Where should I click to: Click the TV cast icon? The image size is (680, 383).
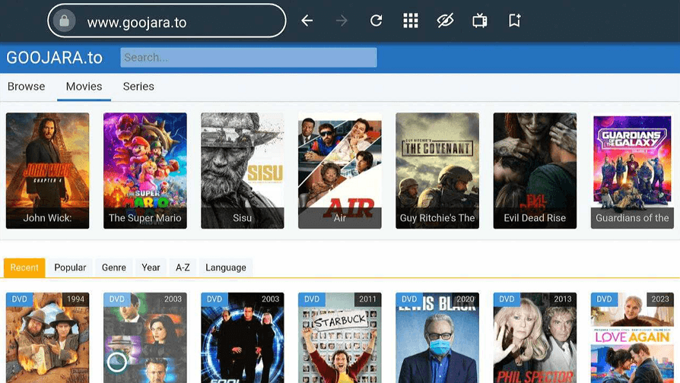(480, 21)
